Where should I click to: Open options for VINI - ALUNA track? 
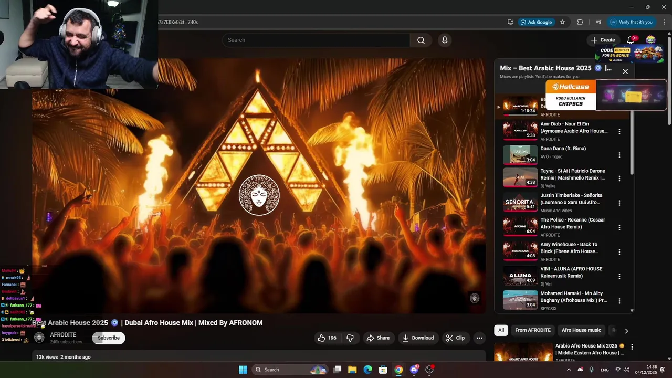(x=619, y=276)
